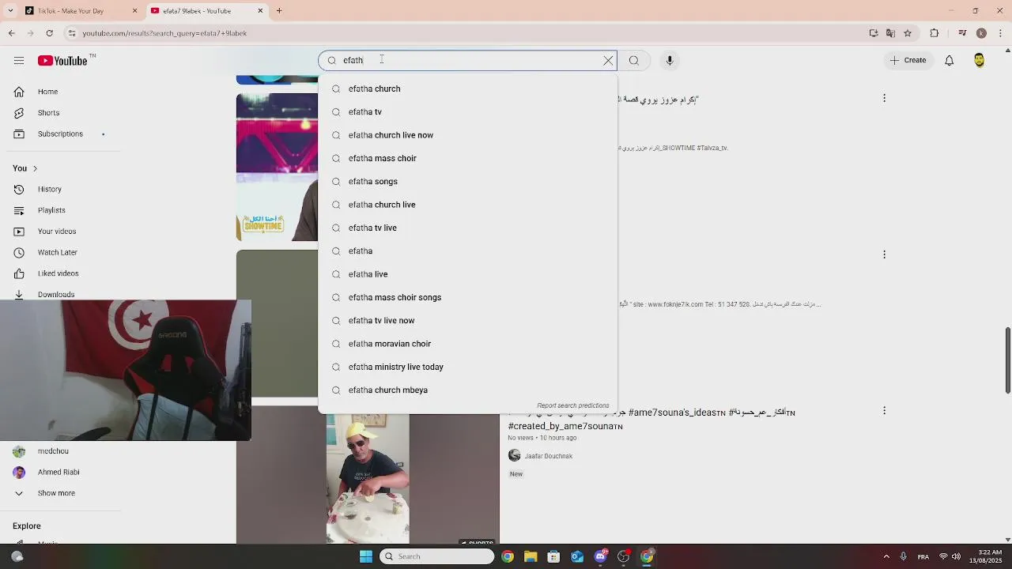Open the Chrome three-dot menu
The width and height of the screenshot is (1012, 569).
point(1000,33)
